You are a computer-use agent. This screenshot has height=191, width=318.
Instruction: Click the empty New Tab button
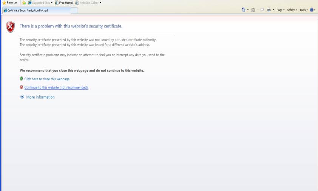point(74,11)
